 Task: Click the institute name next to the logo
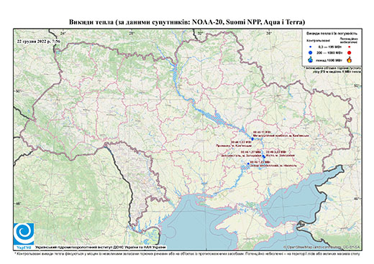point(101,247)
